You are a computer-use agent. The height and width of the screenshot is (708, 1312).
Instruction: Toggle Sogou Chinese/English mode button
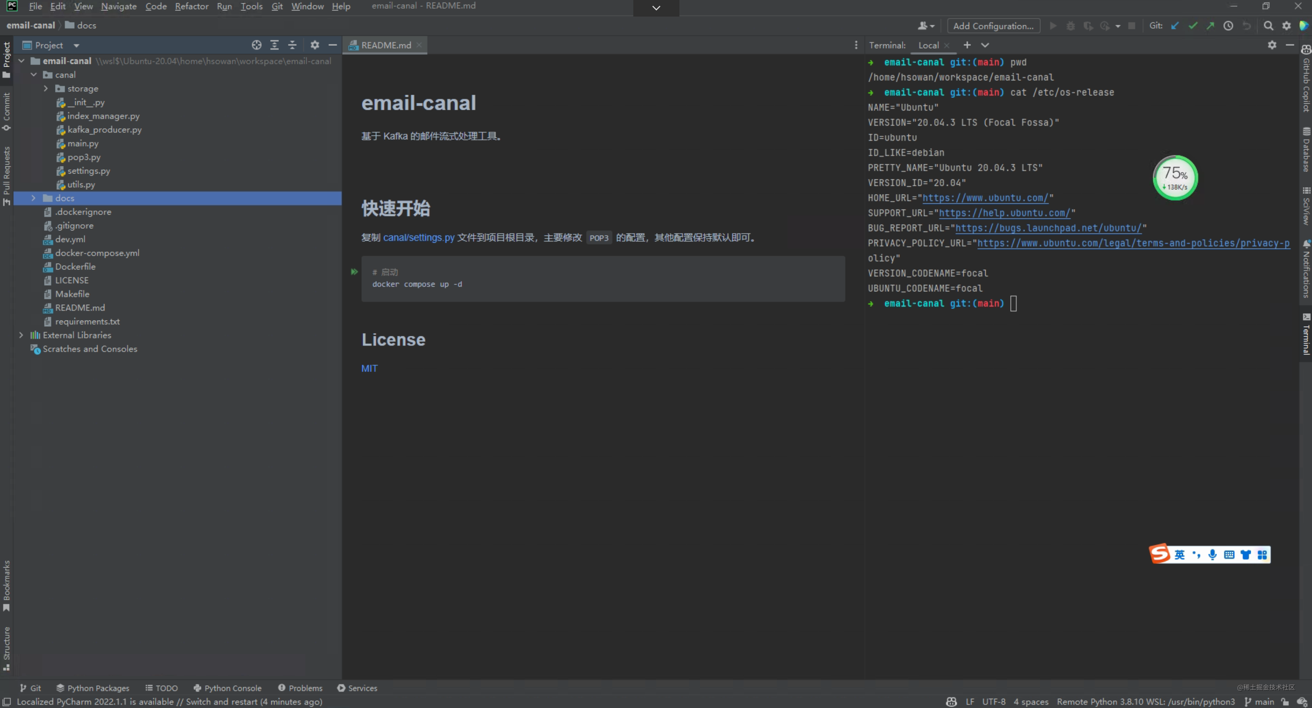(1179, 555)
